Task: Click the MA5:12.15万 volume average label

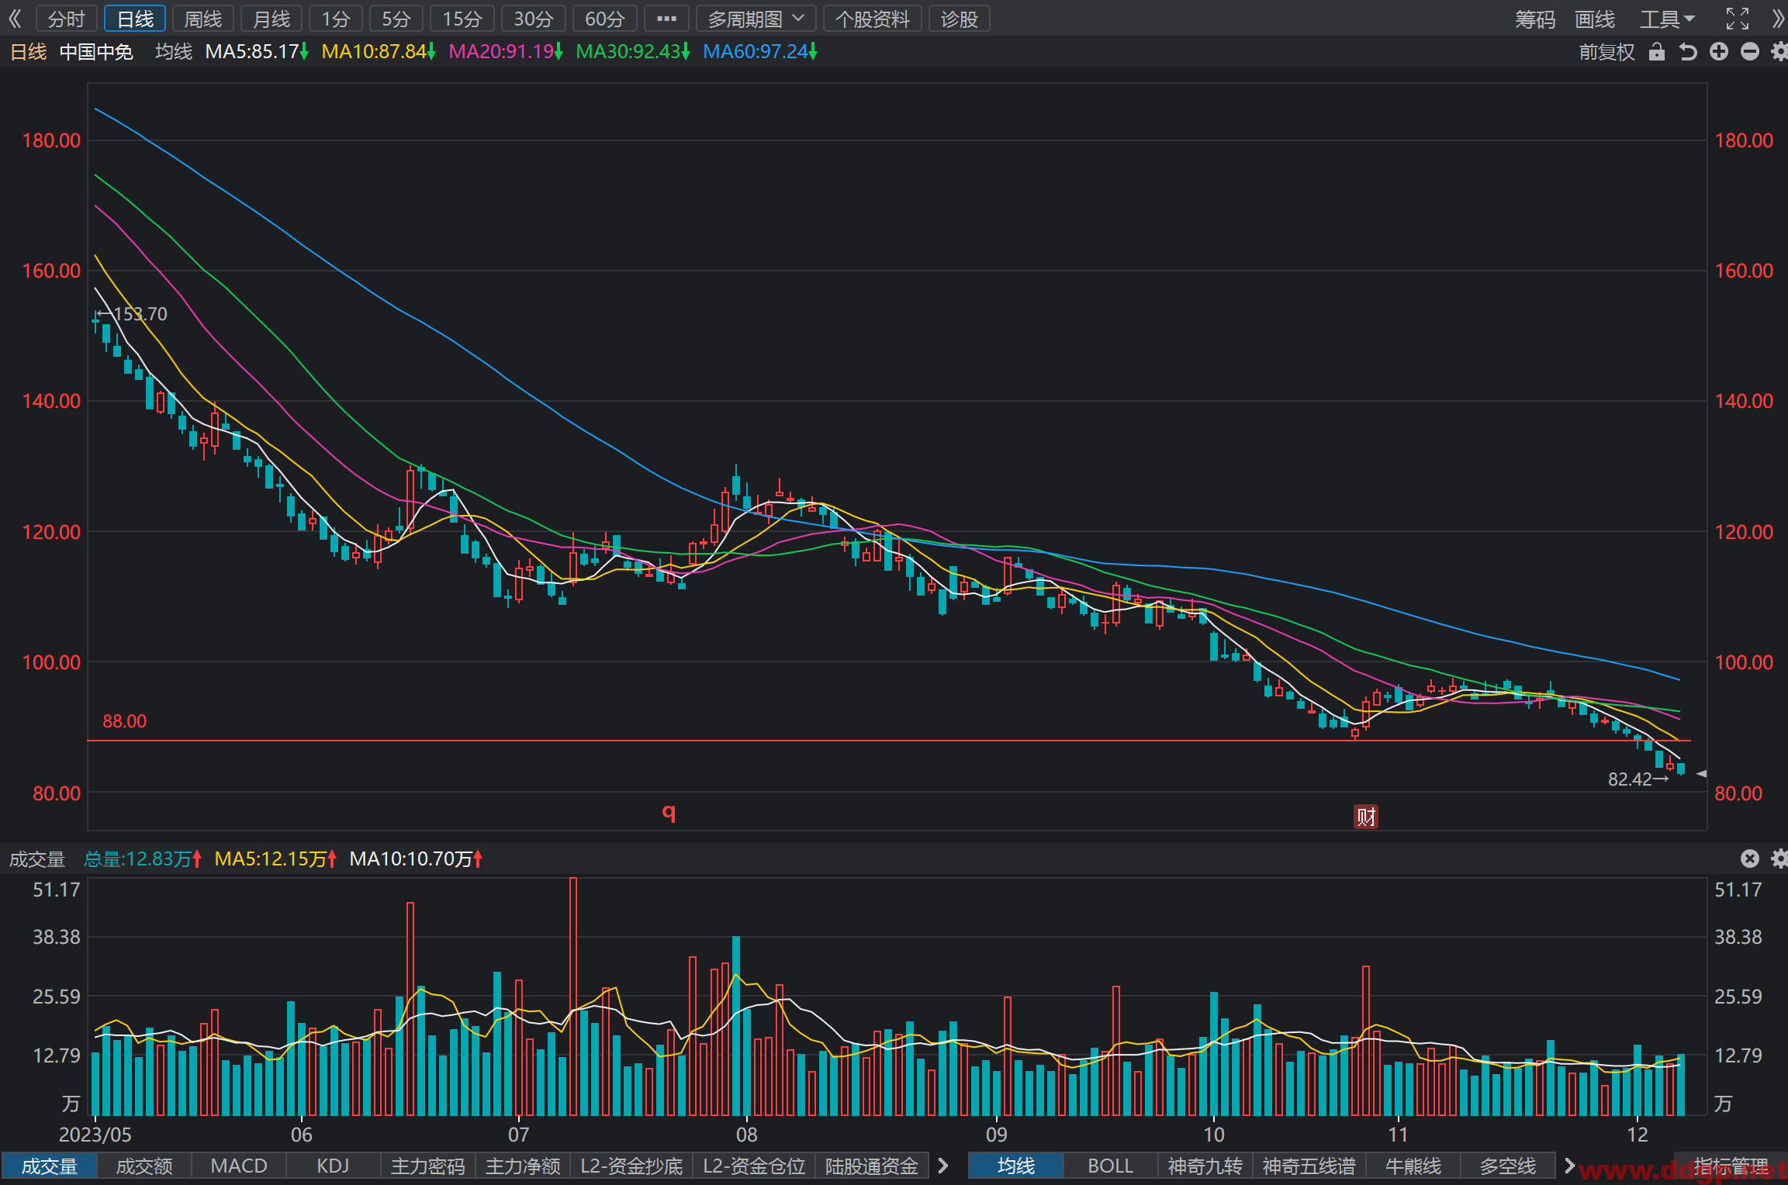Action: point(275,859)
